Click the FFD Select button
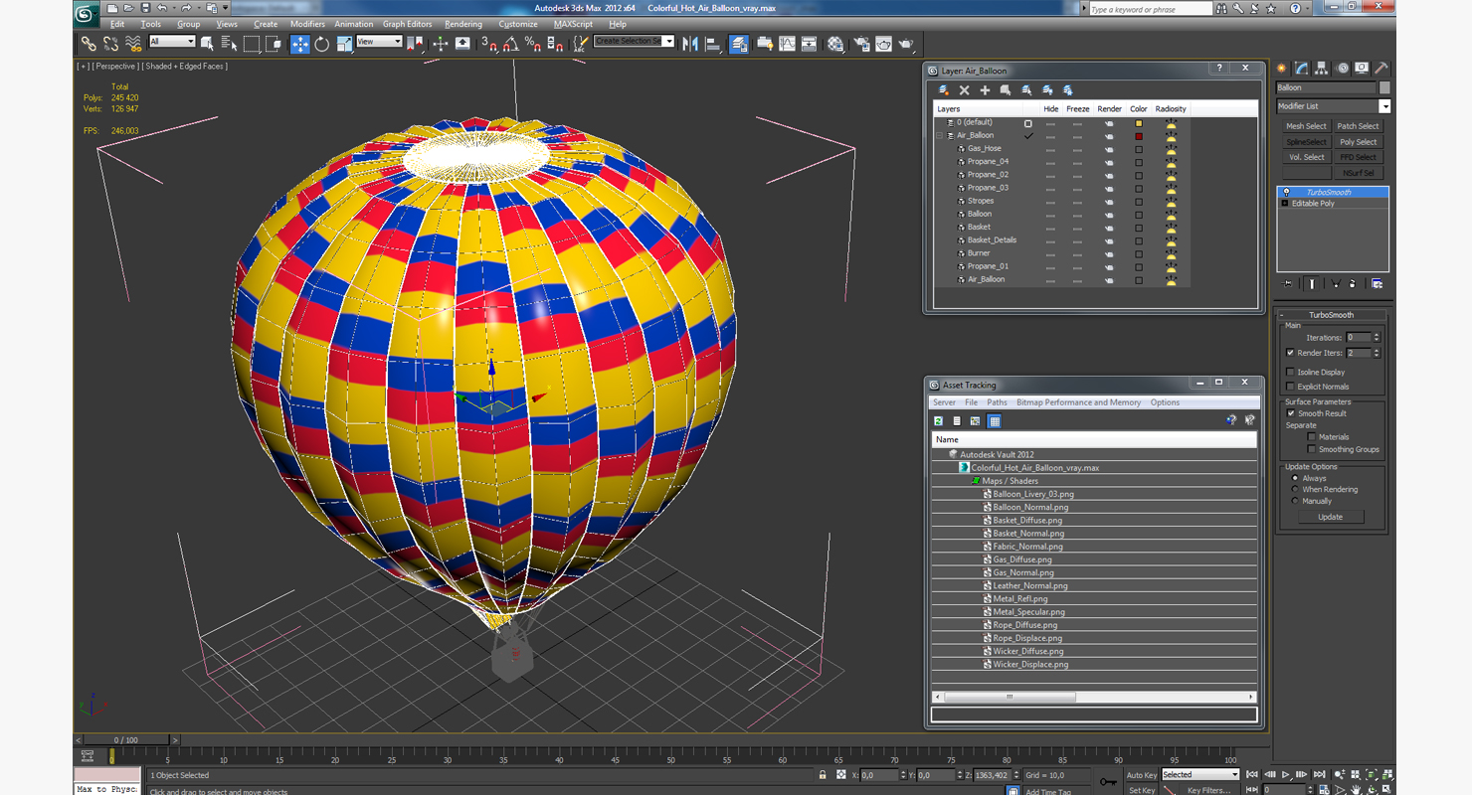Viewport: 1472px width, 795px height. click(x=1358, y=157)
